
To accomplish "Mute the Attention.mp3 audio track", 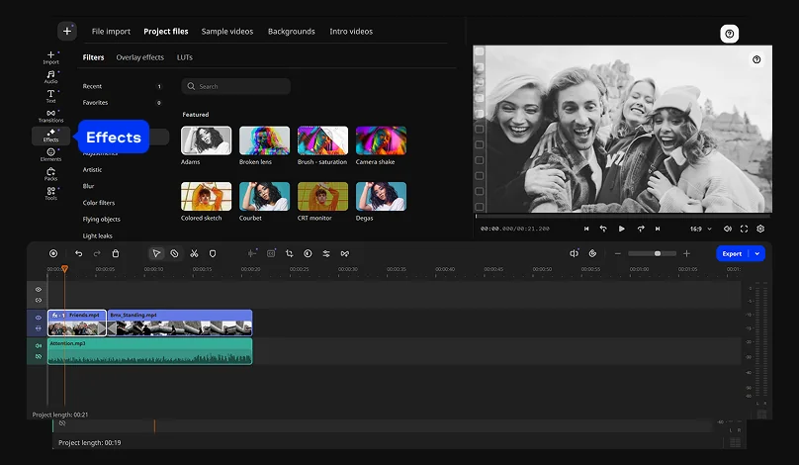I will tap(39, 345).
